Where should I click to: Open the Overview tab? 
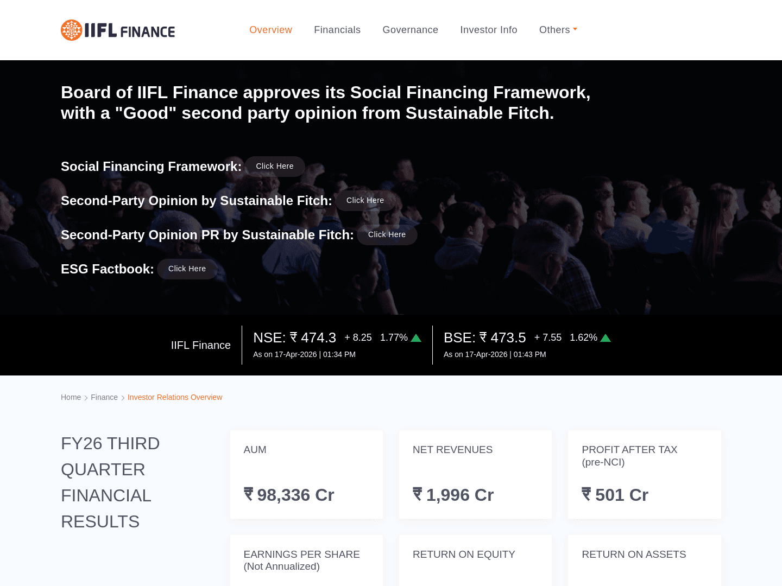[x=270, y=30]
